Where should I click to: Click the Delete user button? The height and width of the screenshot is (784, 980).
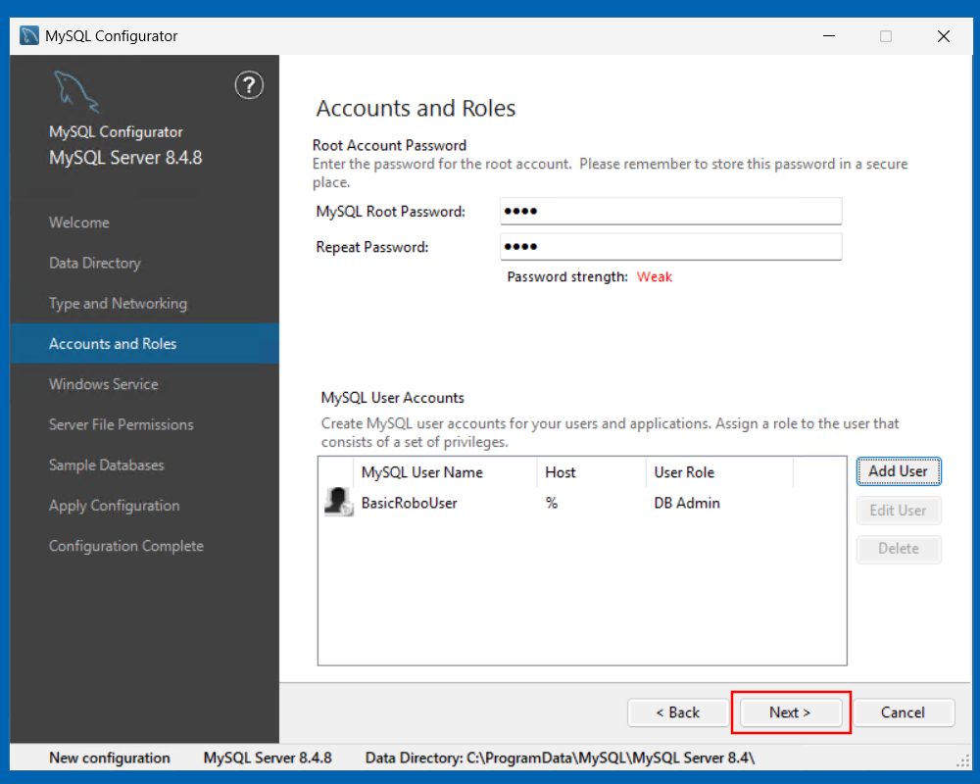coord(898,549)
